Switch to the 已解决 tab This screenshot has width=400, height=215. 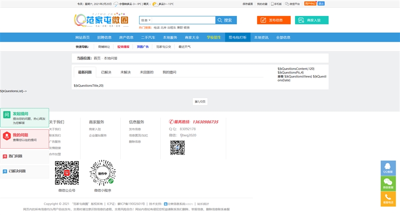click(106, 72)
